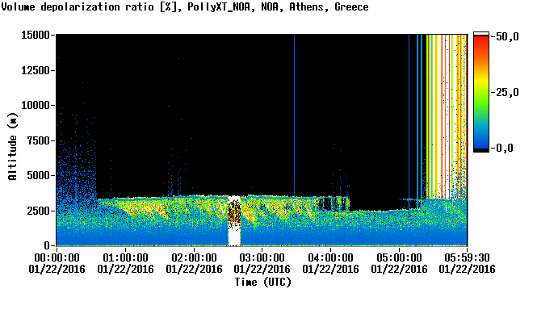Click the Altitude (m) axis title
537x314 pixels.
(12, 146)
